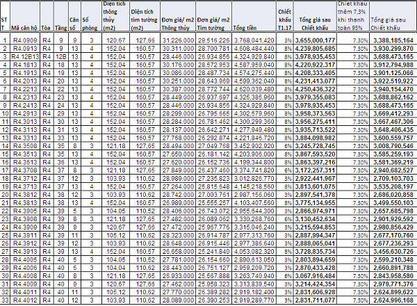Click apartment code cell R4.3513
Image resolution: width=417 pixels, height=306 pixels.
coord(25,154)
